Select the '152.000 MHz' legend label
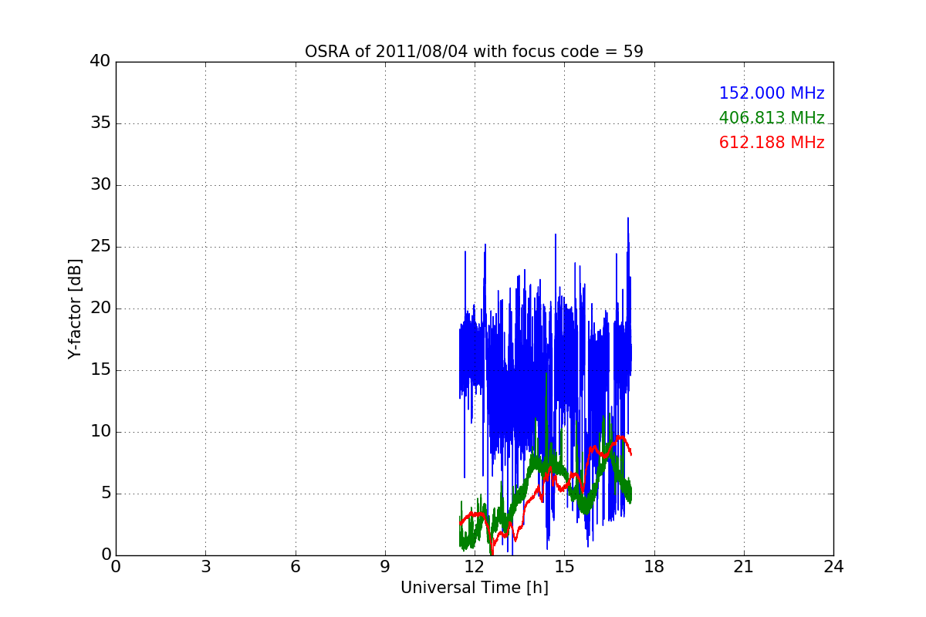Image resolution: width=926 pixels, height=617 pixels. click(x=772, y=93)
